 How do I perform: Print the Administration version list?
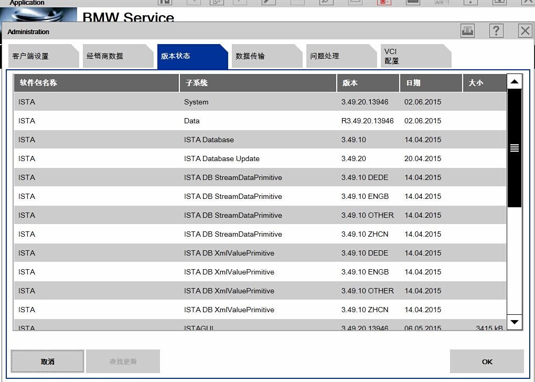[467, 31]
